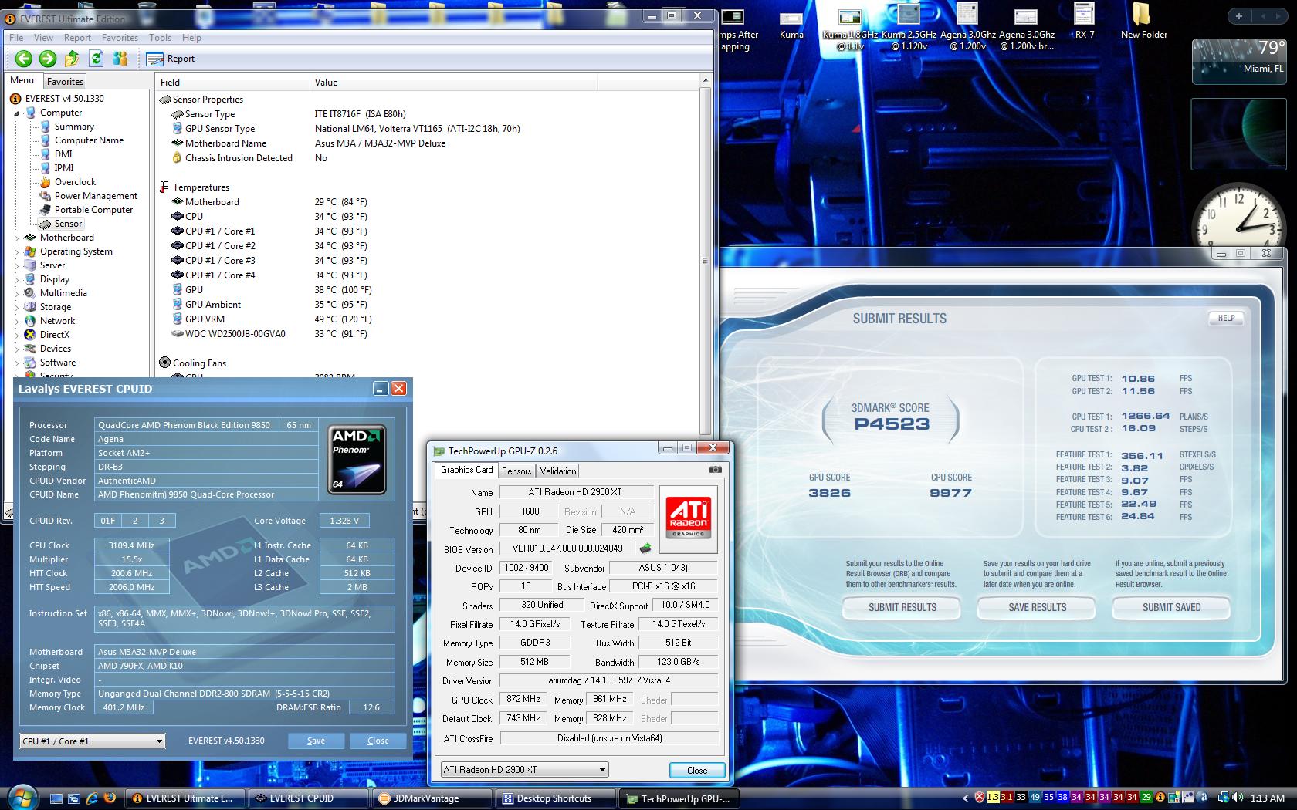The image size is (1297, 810).
Task: Expand the DirectX tree node
Action: pyautogui.click(x=17, y=335)
